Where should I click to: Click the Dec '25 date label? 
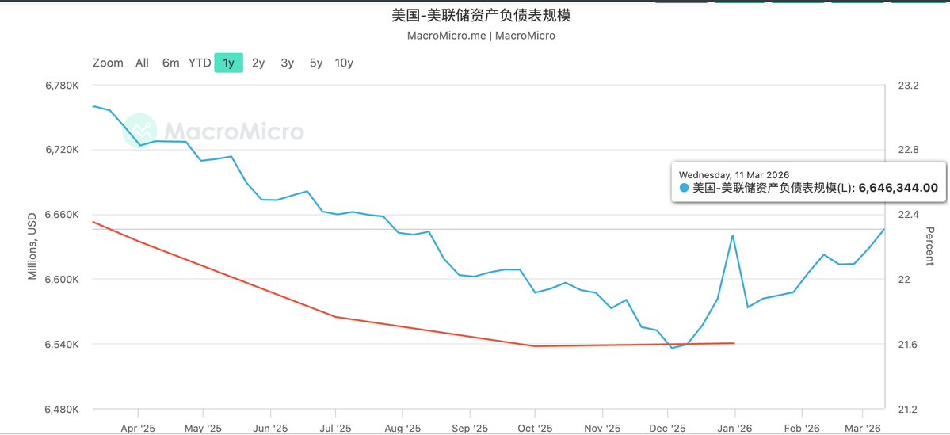coord(668,428)
